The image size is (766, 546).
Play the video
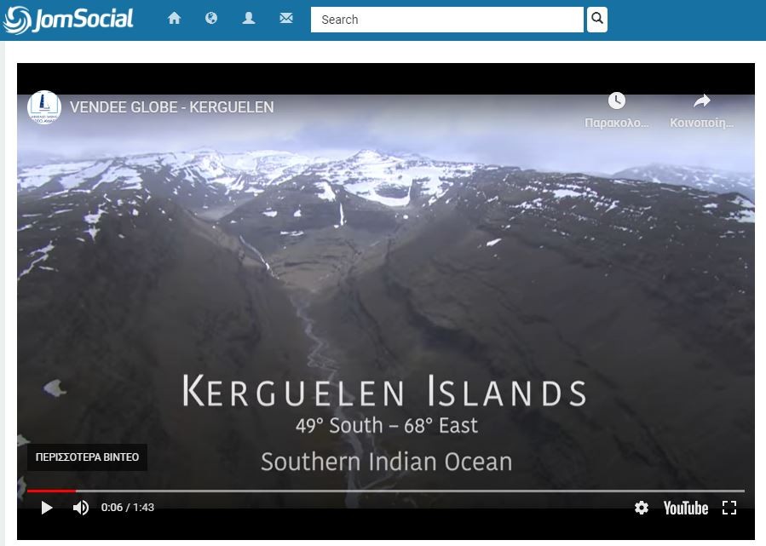[x=46, y=508]
